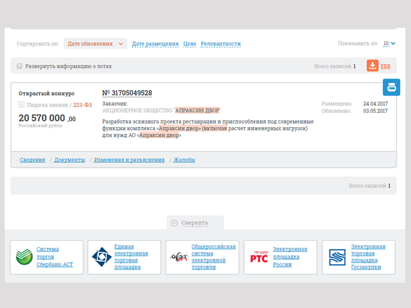Click the 223-ФЗ law label
This screenshot has width=411, height=308.
tap(83, 105)
